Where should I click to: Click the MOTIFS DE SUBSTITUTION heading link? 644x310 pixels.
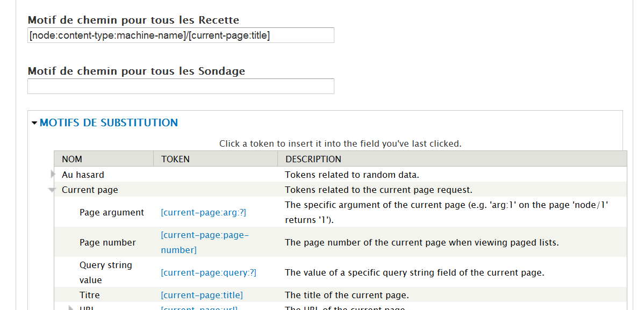point(109,122)
